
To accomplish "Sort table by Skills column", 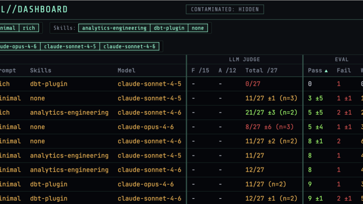I will pos(41,70).
